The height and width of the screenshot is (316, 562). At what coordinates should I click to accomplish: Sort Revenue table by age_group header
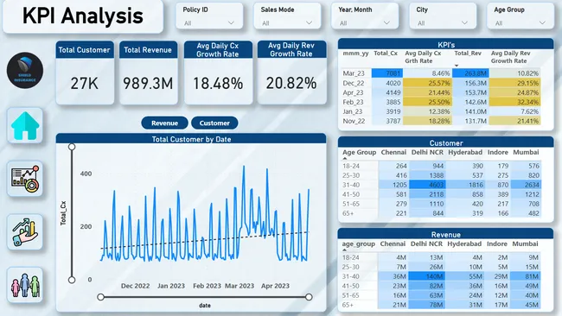point(359,243)
